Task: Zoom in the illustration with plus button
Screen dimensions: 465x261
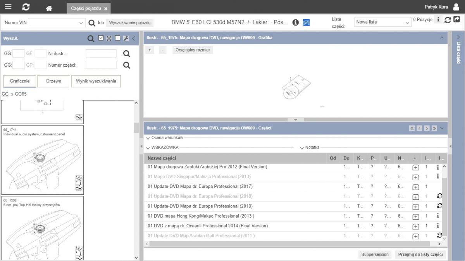Action: [150, 50]
